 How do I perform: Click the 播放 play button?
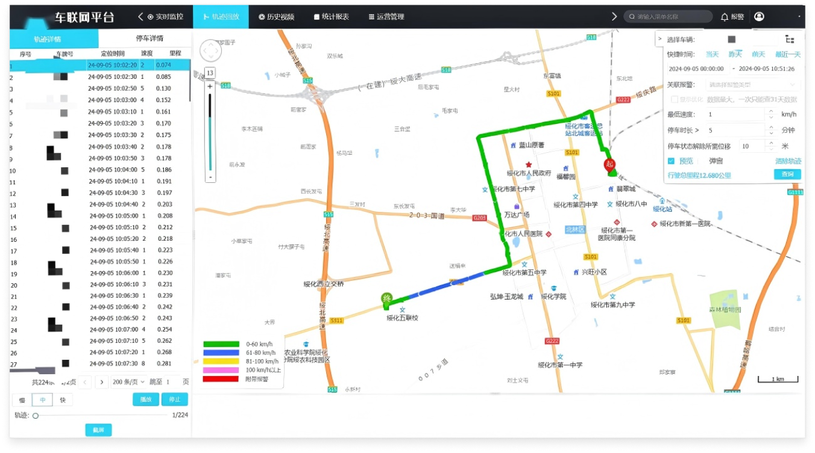(146, 399)
